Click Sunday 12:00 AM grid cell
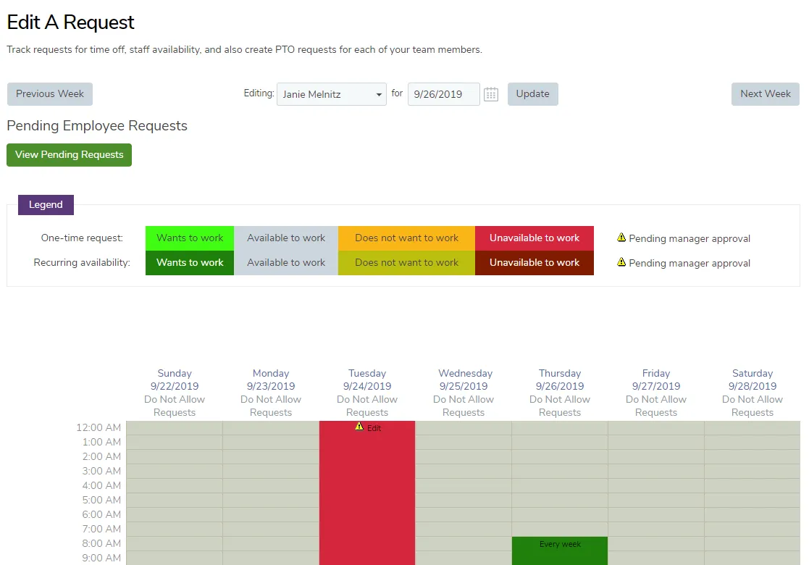 pyautogui.click(x=175, y=428)
